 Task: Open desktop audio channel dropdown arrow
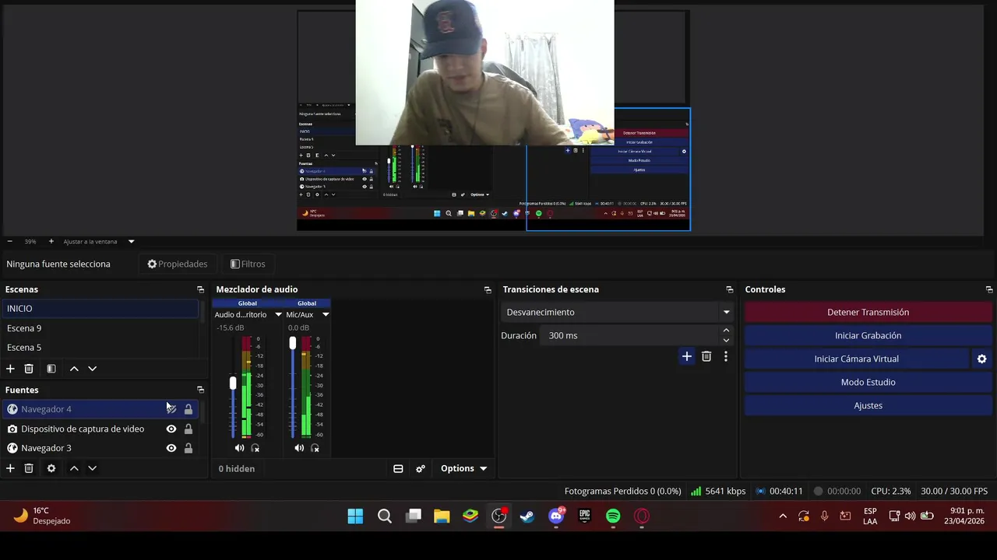tap(278, 315)
